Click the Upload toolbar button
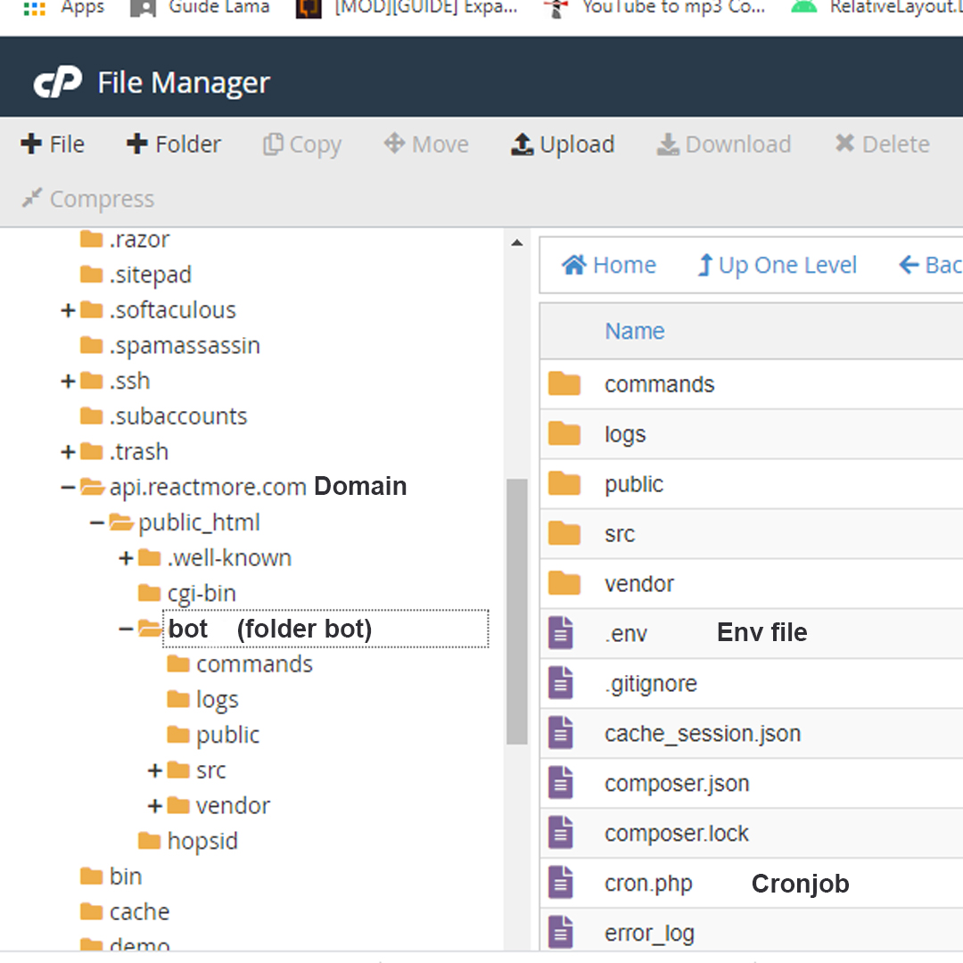 coord(563,144)
